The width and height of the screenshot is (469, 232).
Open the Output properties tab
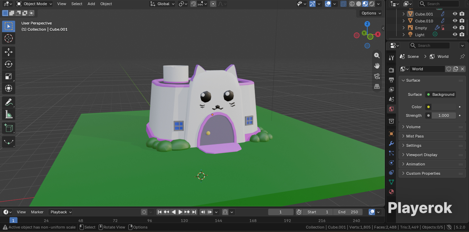(x=391, y=80)
